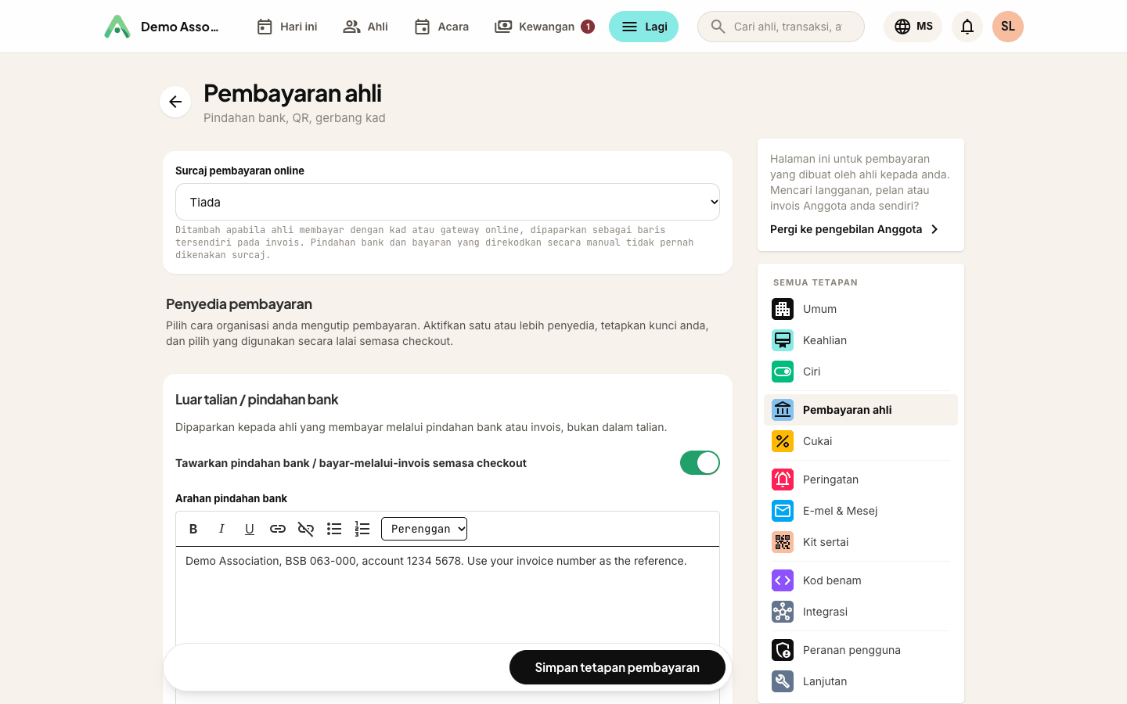
Task: Open the Surcaj pembayaran online dropdown
Action: click(x=448, y=202)
